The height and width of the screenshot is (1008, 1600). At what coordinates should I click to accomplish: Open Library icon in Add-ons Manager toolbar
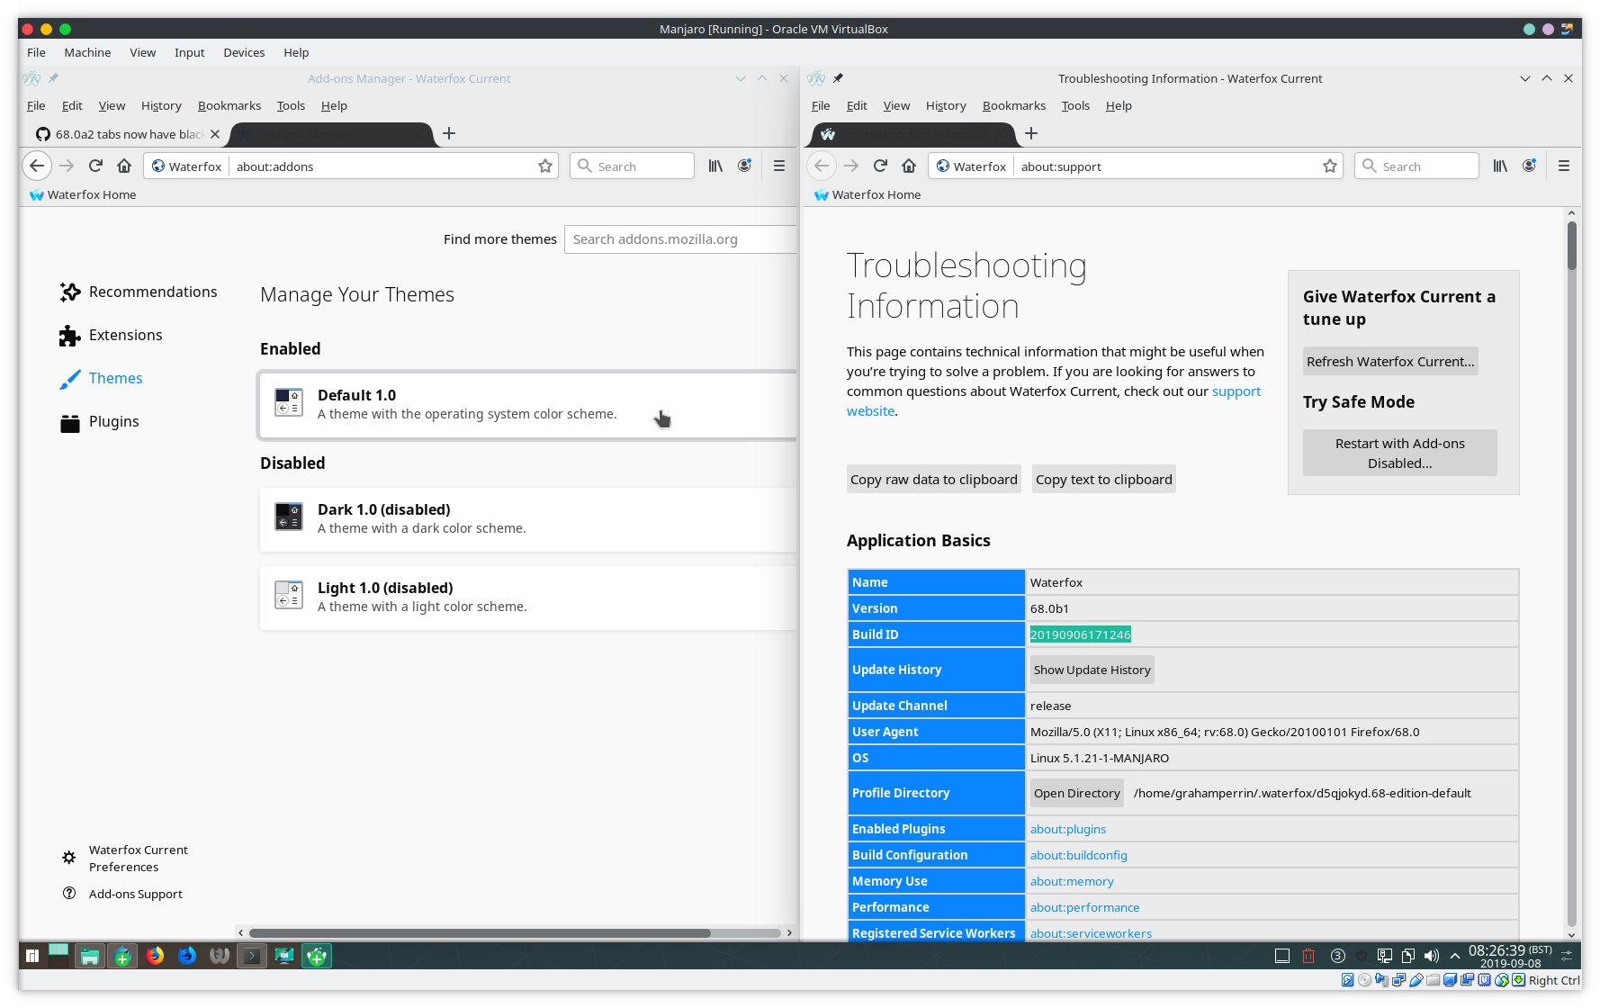tap(715, 166)
